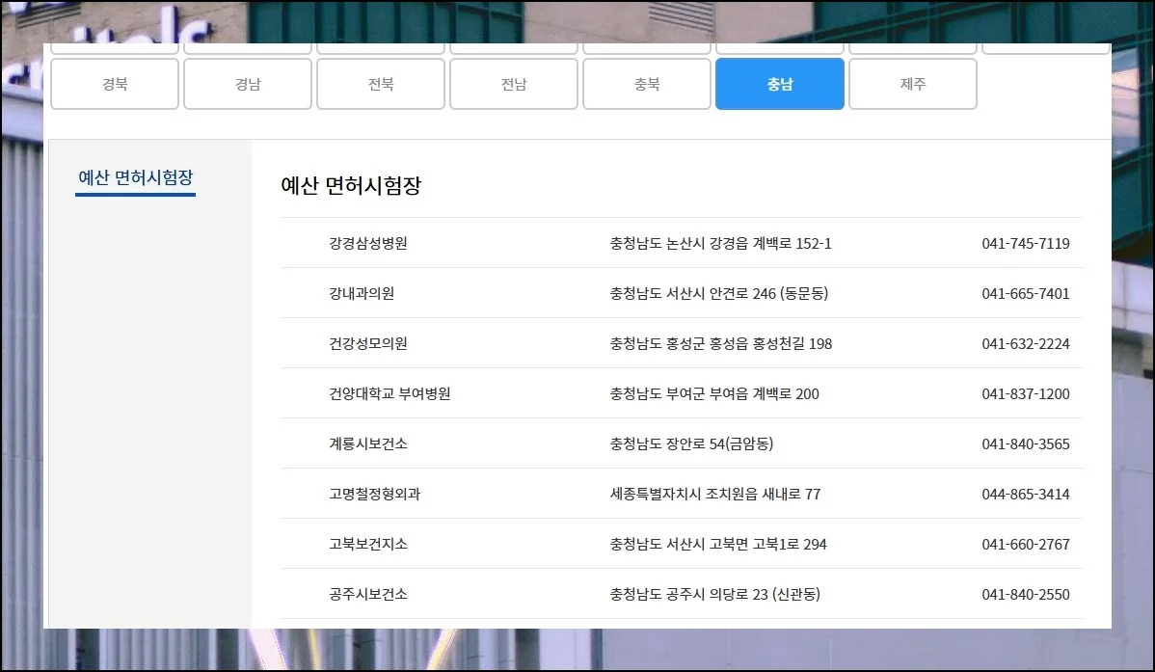Click the 공주시보건소 entry

(x=368, y=595)
